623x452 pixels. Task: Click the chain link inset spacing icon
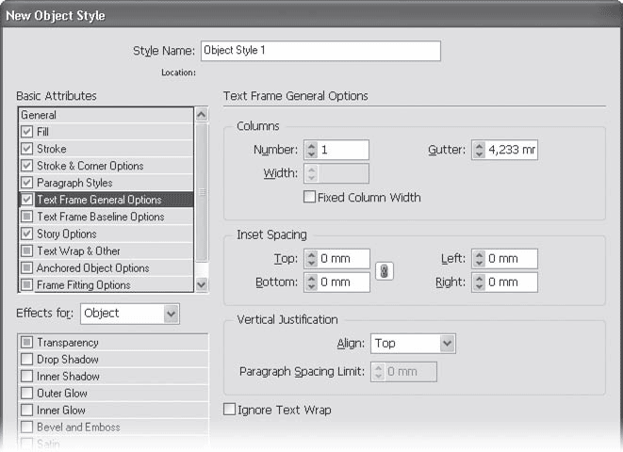(385, 270)
